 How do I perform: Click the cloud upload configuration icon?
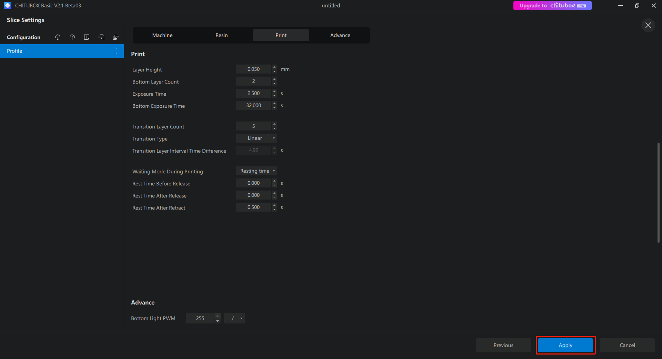(72, 37)
